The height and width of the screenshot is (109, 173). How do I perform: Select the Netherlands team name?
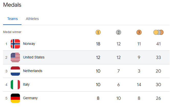[x=32, y=71]
